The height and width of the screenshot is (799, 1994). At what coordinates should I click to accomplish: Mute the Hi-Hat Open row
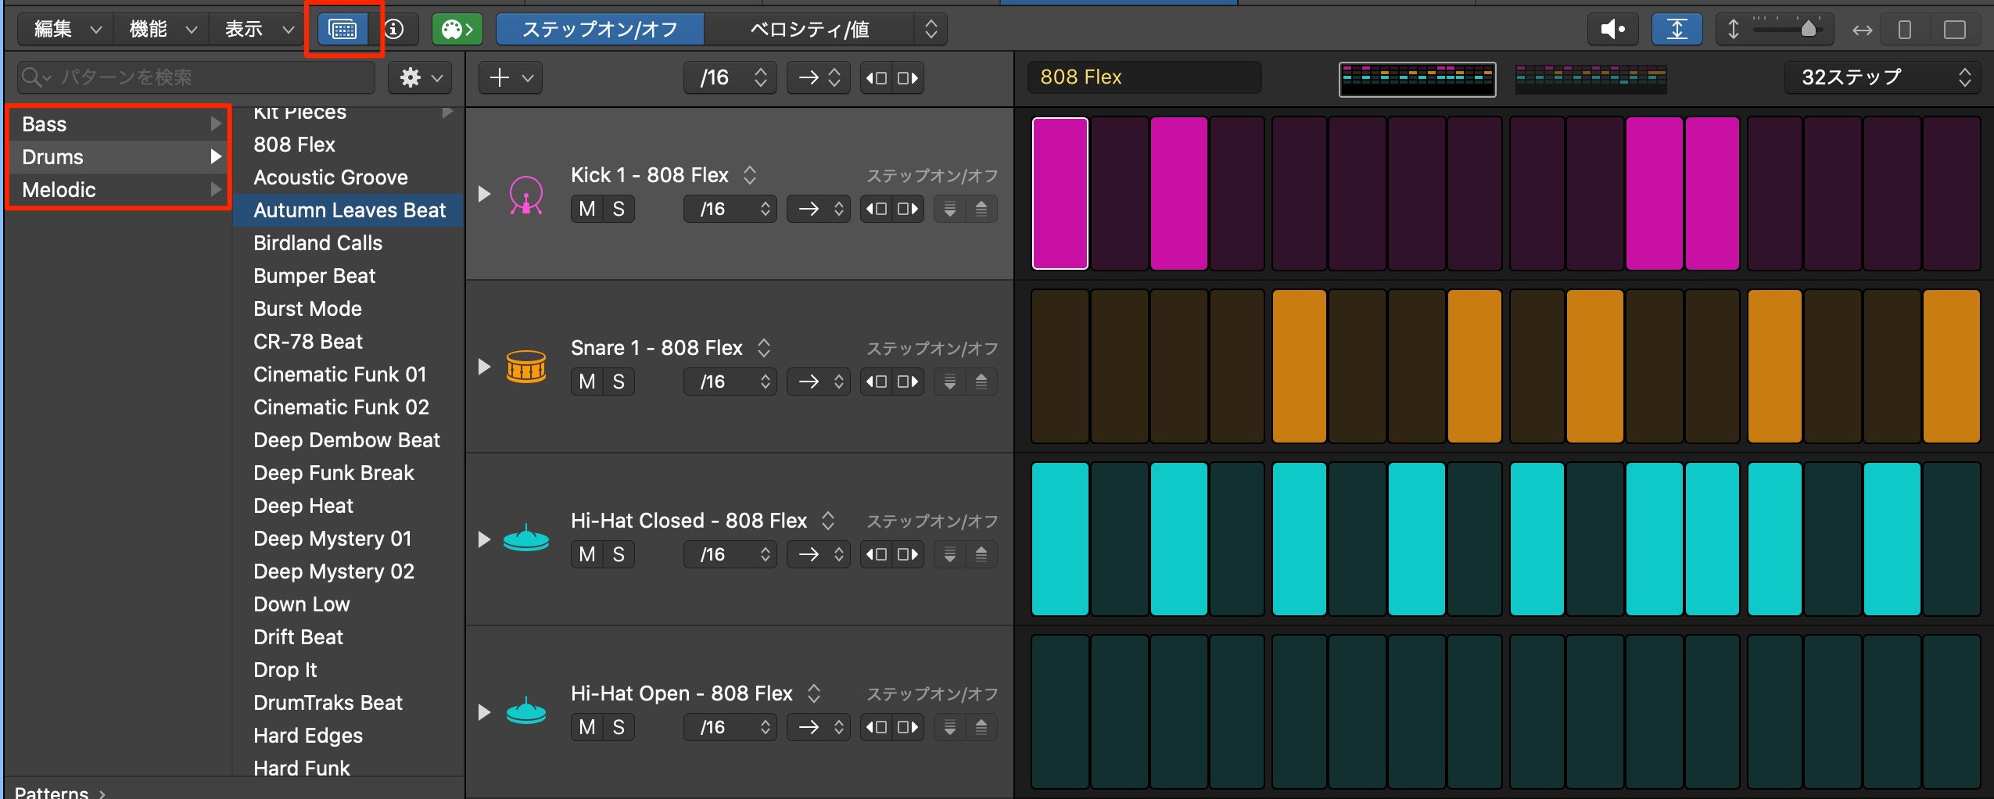click(587, 727)
